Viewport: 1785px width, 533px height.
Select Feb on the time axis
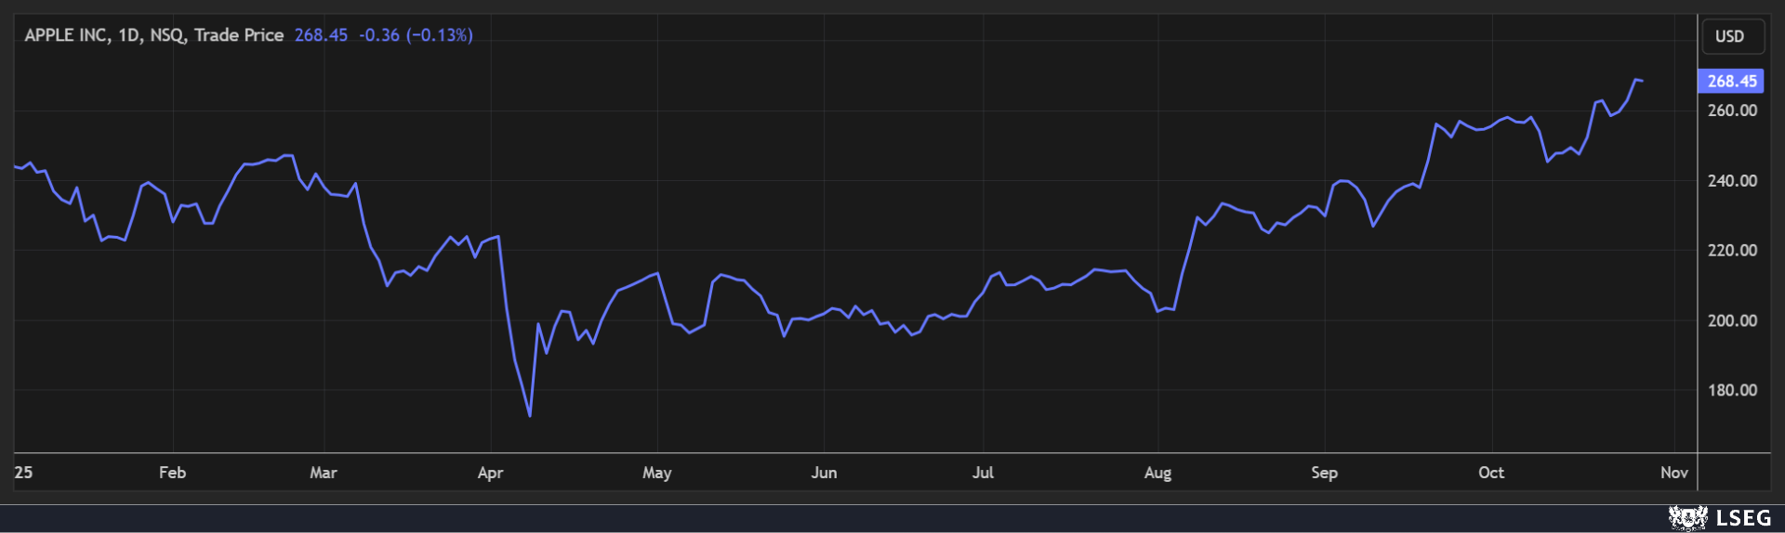tap(172, 473)
